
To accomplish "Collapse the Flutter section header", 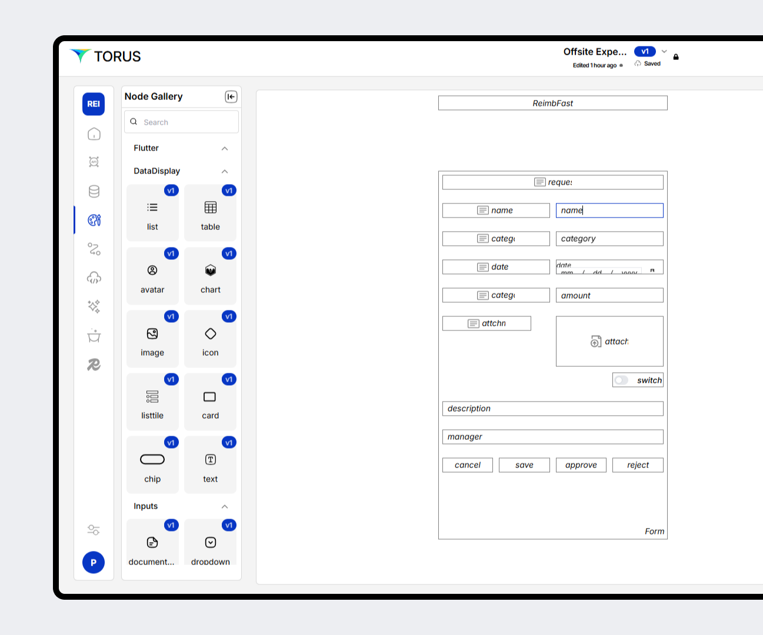I will (224, 148).
